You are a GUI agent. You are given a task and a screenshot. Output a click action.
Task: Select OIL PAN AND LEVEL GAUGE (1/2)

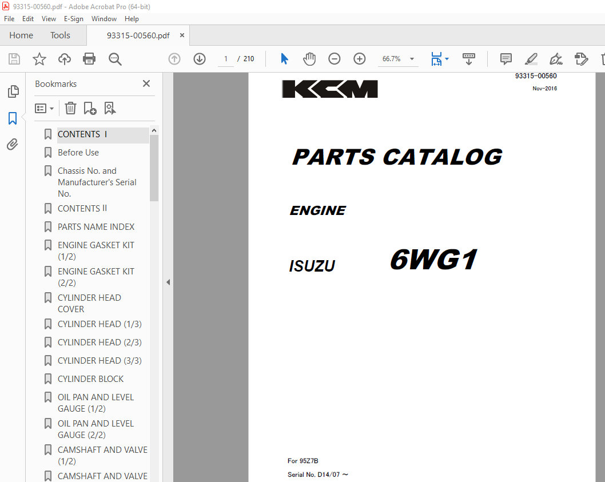click(95, 403)
